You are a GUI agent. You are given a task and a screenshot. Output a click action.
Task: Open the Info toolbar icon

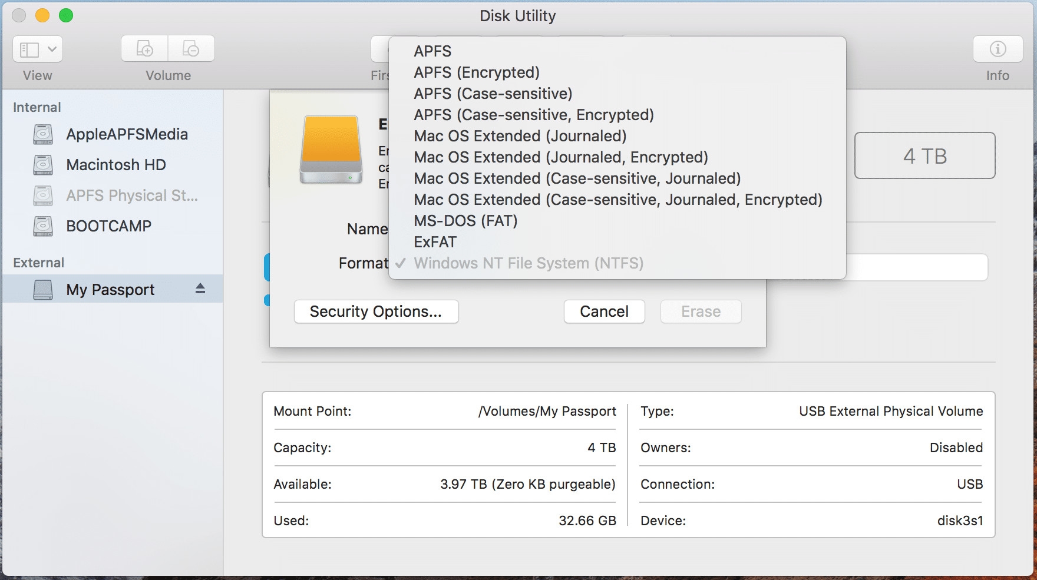tap(997, 49)
